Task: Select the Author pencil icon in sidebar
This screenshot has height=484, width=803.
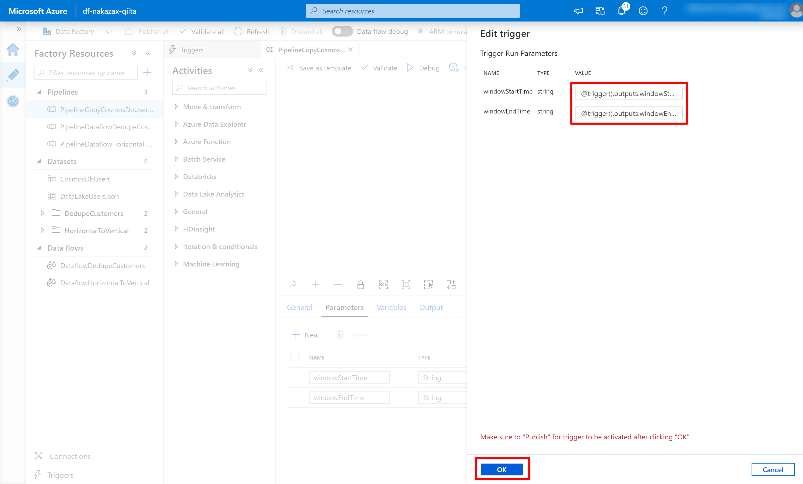Action: point(13,75)
